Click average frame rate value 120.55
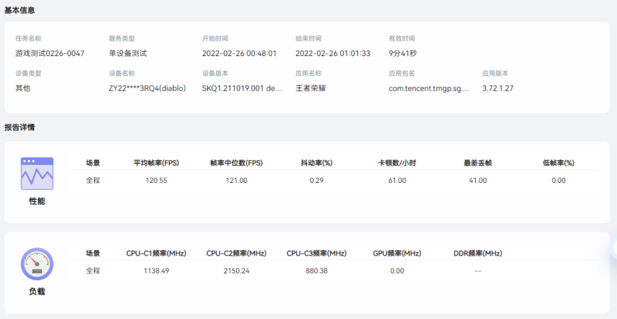Viewport: 617px width, 319px height. tap(156, 180)
